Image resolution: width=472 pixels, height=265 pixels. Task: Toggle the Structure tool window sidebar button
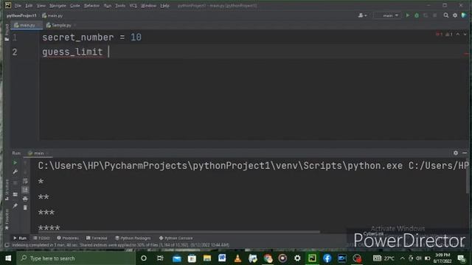point(7,190)
